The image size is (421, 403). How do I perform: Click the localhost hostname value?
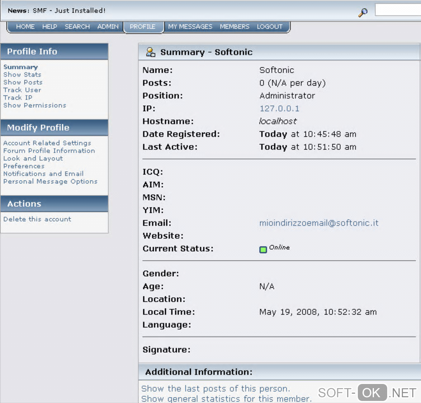coord(278,121)
